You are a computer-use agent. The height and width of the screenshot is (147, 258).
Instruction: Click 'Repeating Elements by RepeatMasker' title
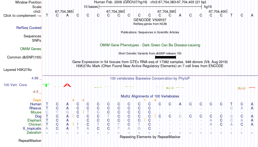click(150, 137)
